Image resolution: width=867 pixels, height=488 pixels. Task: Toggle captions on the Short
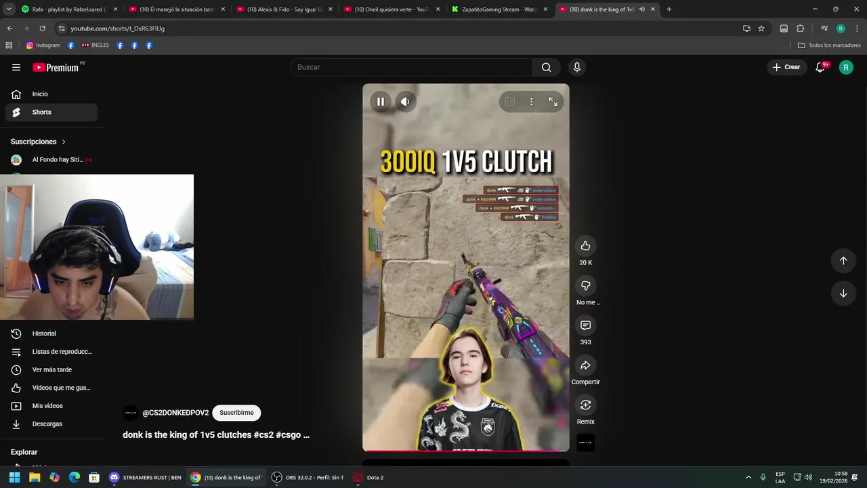click(509, 102)
